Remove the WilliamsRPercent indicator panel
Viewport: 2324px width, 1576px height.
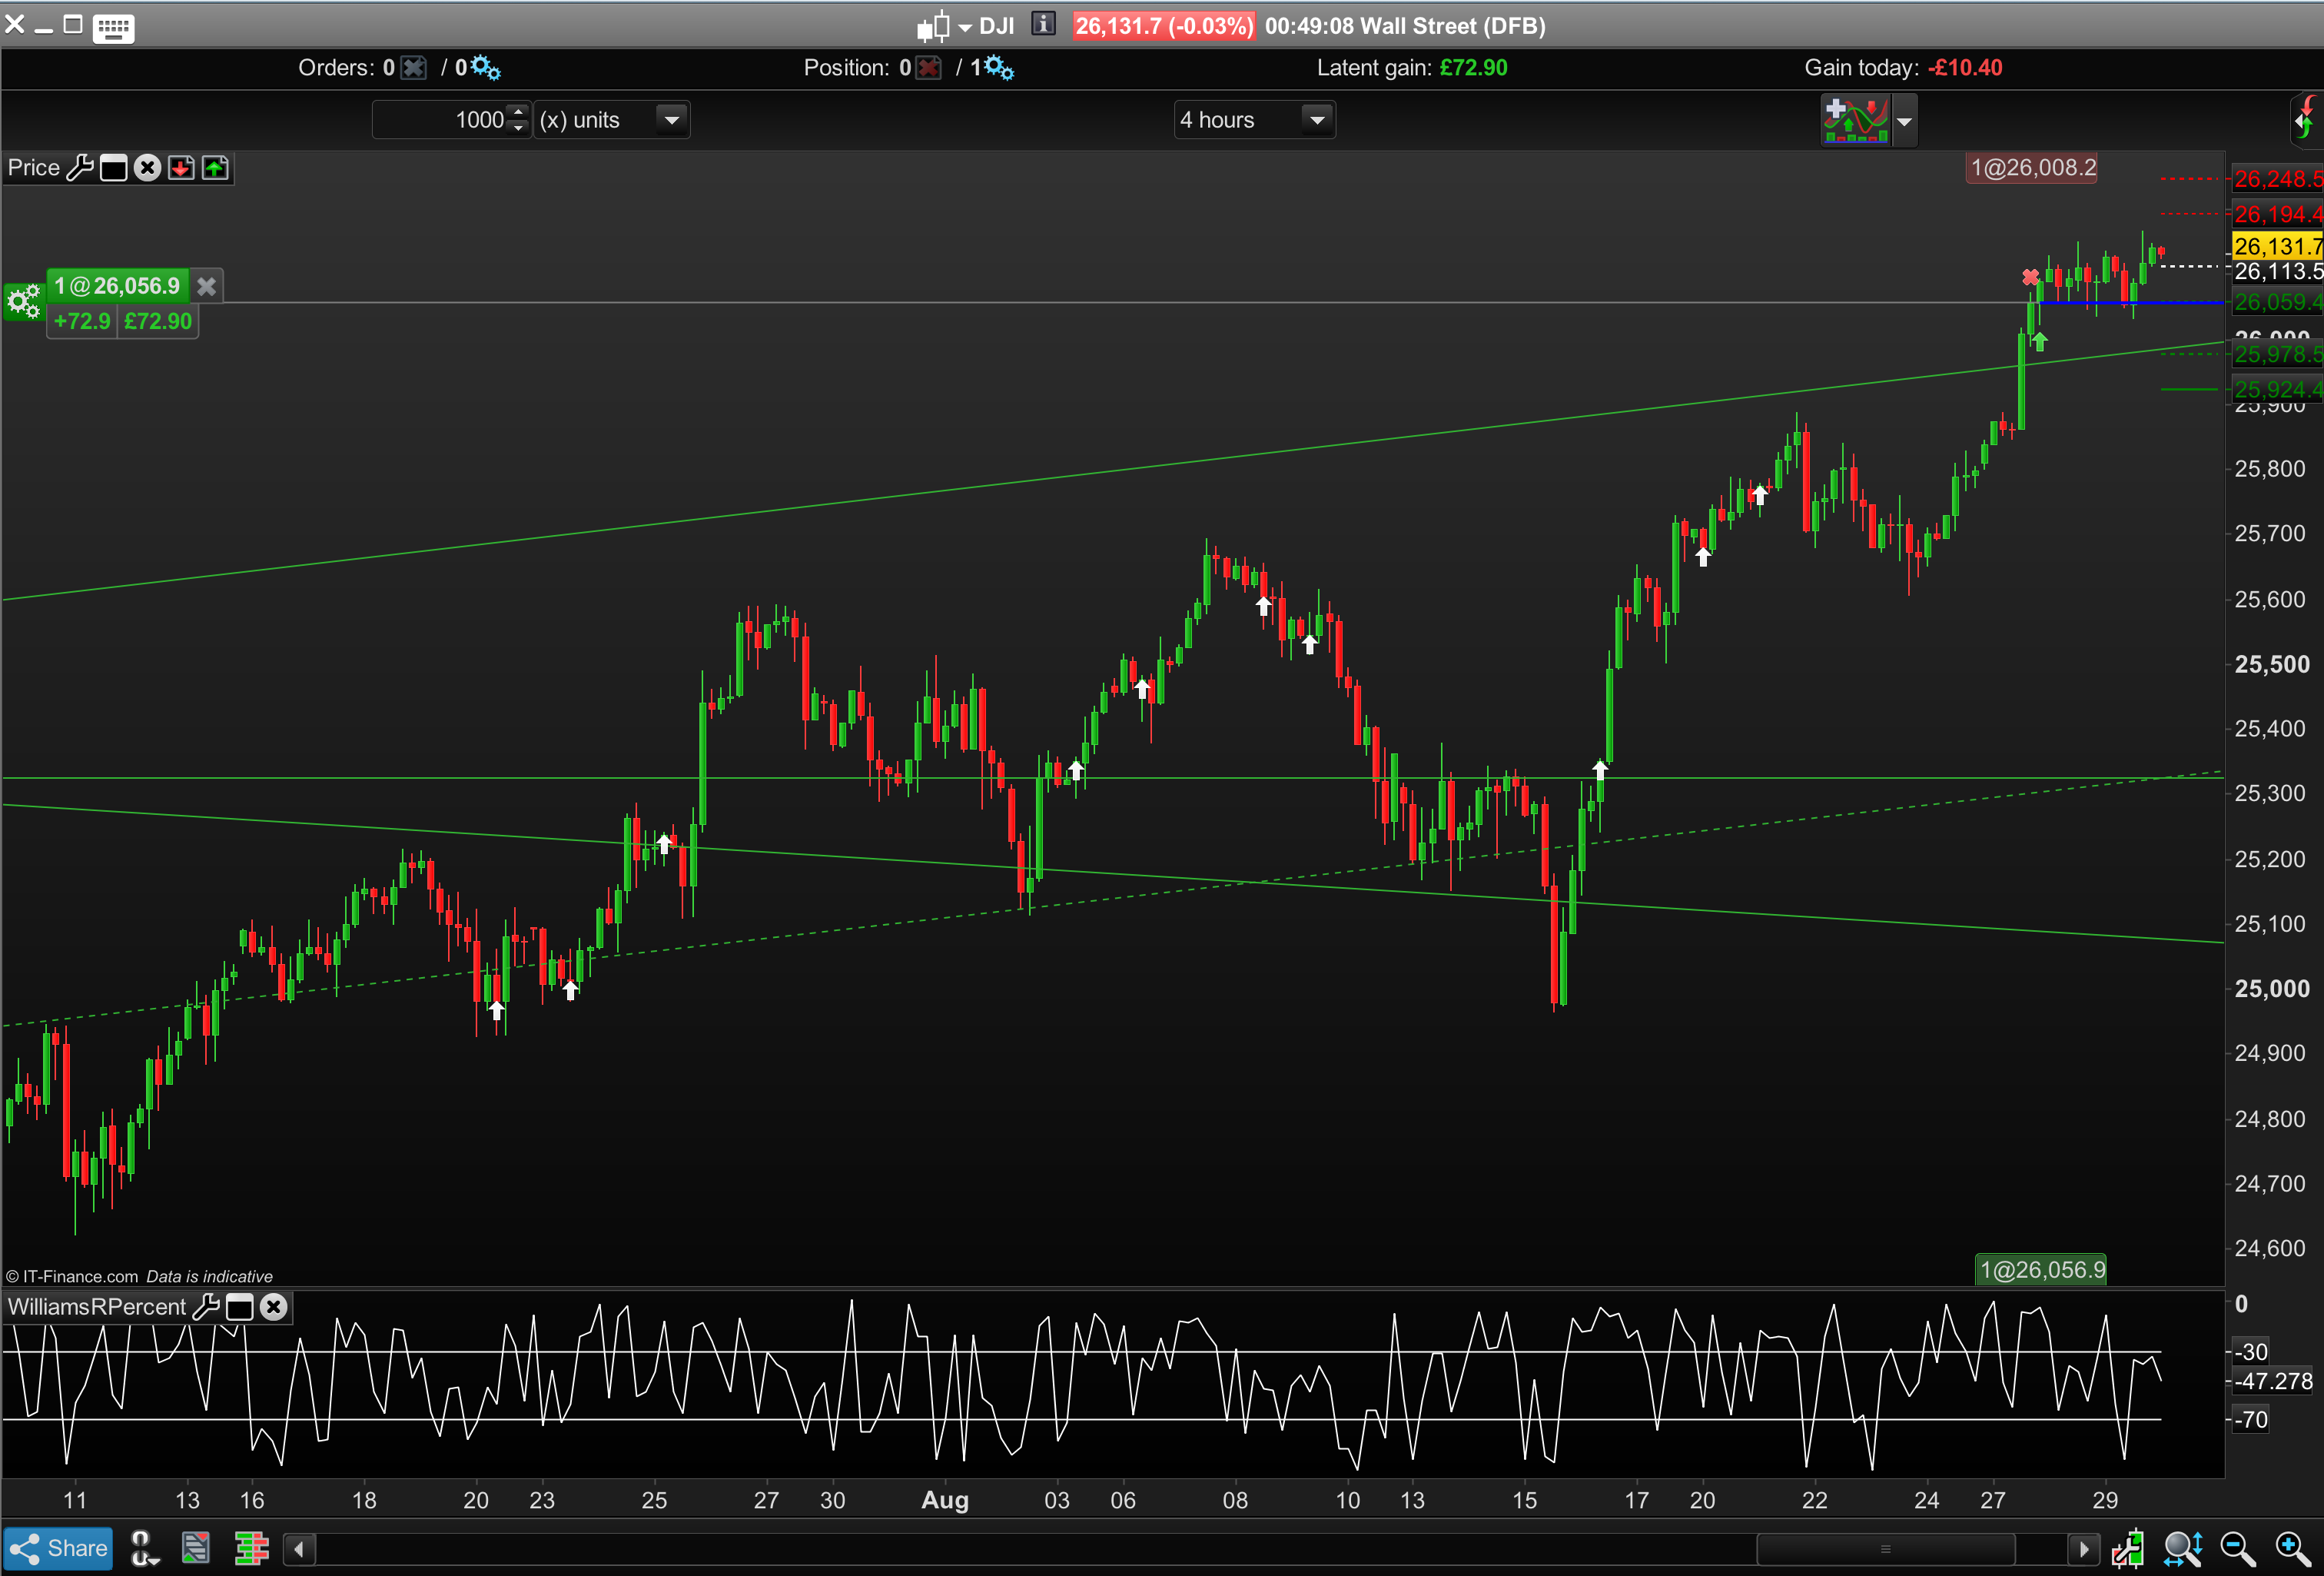[273, 1307]
